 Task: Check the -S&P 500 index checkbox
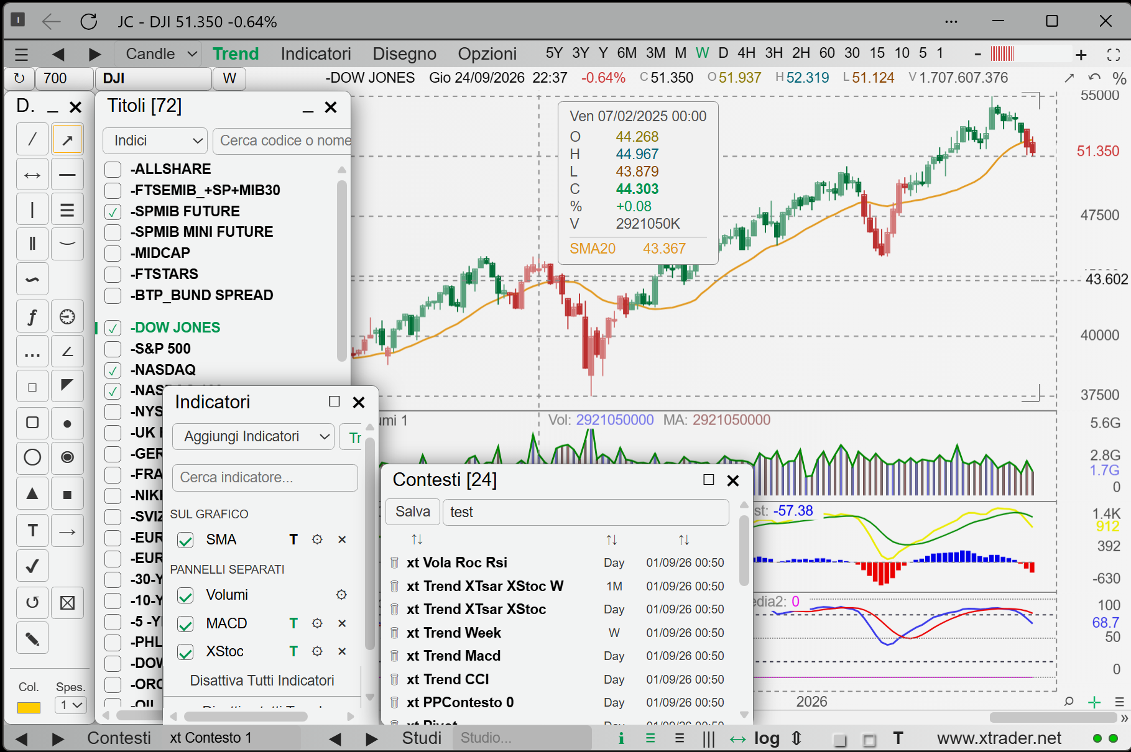[113, 349]
